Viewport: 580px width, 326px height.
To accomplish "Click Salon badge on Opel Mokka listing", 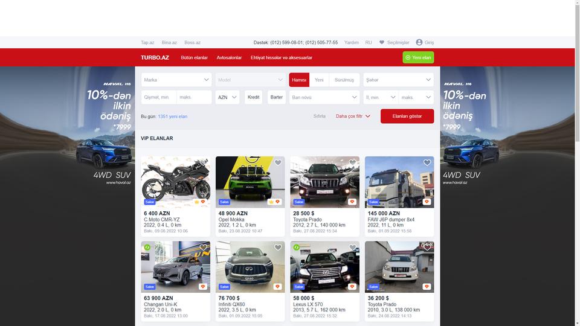I will pyautogui.click(x=224, y=202).
